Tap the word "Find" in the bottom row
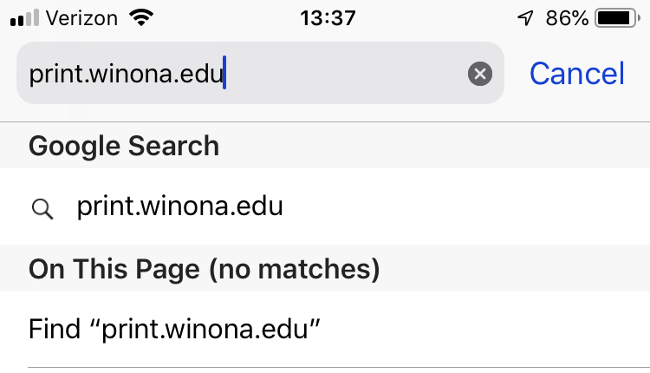Viewport: 650px width, 373px height. [48, 330]
